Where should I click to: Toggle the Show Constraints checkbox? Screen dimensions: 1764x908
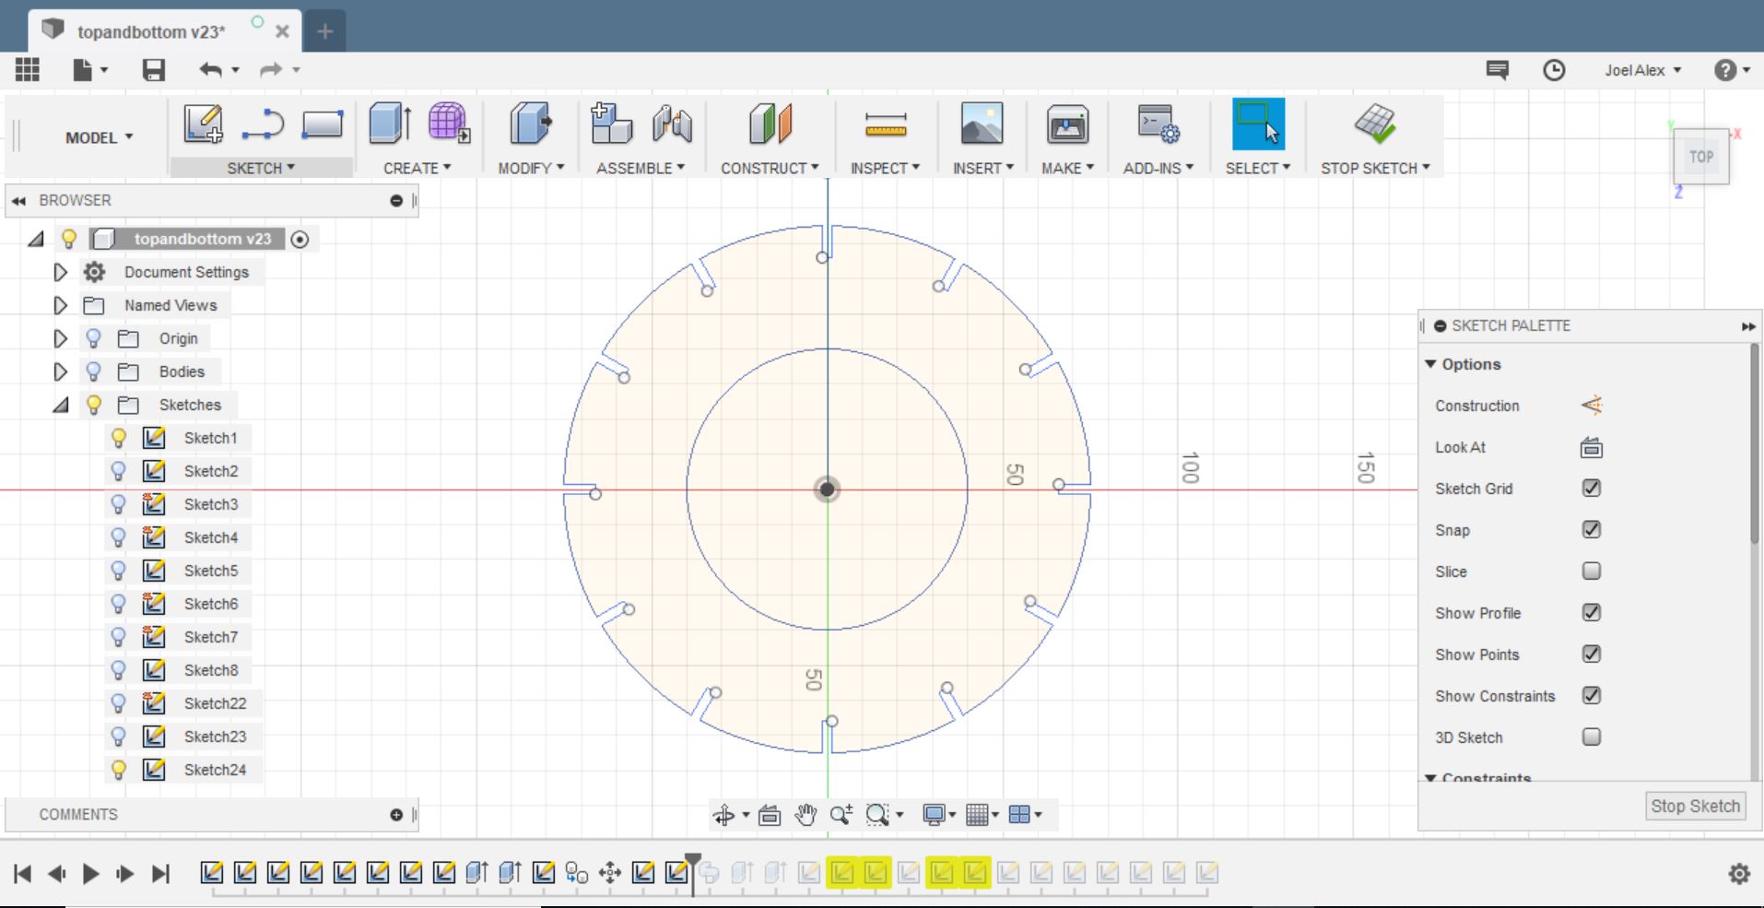point(1592,696)
